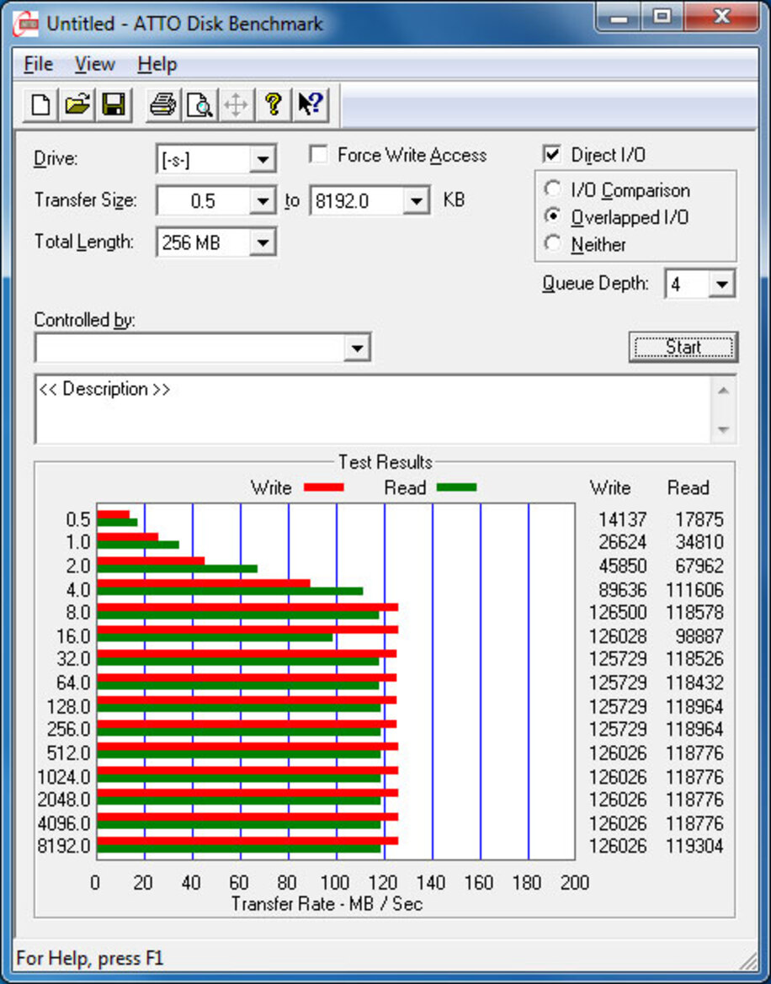Close the ATTO Disk Benchmark window
Screen dimensions: 771x984
(x=721, y=16)
